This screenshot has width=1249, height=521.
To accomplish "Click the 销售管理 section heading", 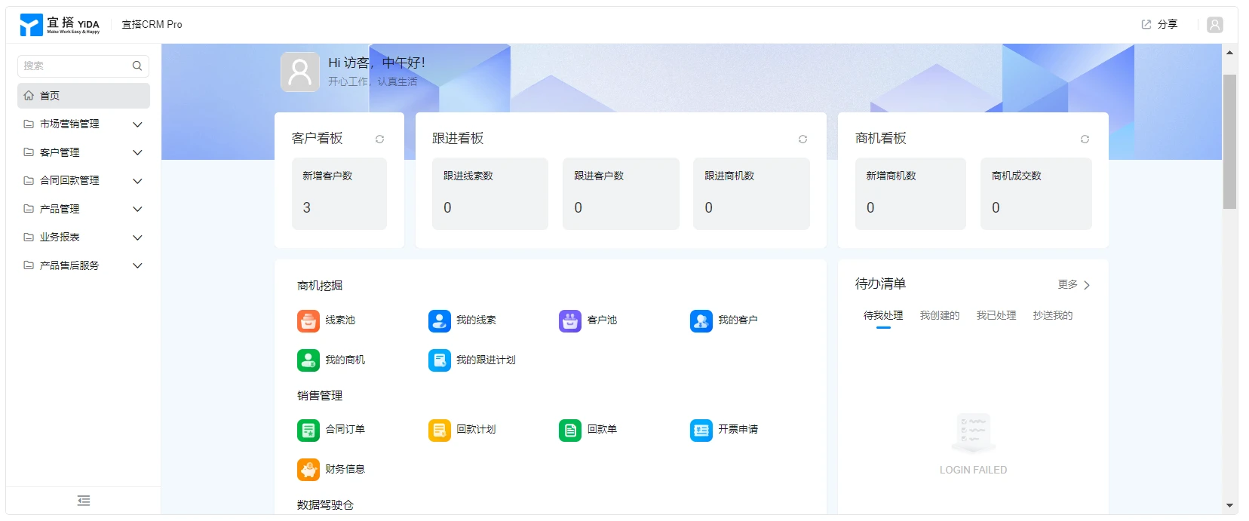I will [320, 397].
